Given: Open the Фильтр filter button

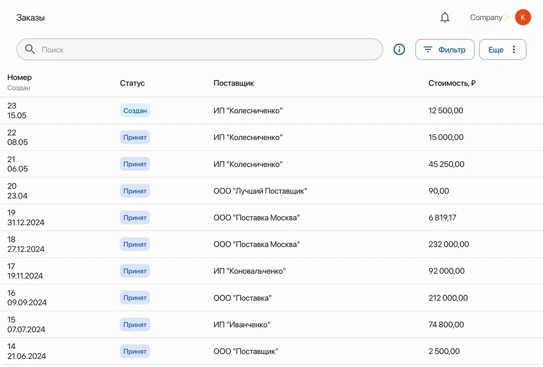Looking at the screenshot, I should [445, 49].
